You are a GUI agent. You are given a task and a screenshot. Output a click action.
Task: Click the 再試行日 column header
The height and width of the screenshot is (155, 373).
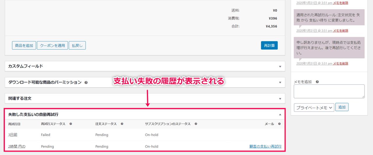tap(14, 124)
